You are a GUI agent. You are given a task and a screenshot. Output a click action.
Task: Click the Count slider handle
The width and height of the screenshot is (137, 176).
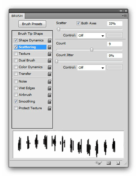pyautogui.click(x=92, y=49)
